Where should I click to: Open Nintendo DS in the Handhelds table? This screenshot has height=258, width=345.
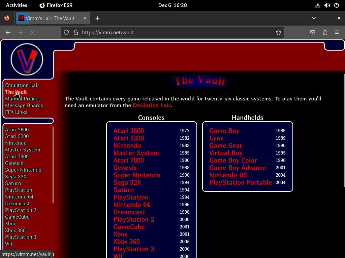[x=228, y=175]
